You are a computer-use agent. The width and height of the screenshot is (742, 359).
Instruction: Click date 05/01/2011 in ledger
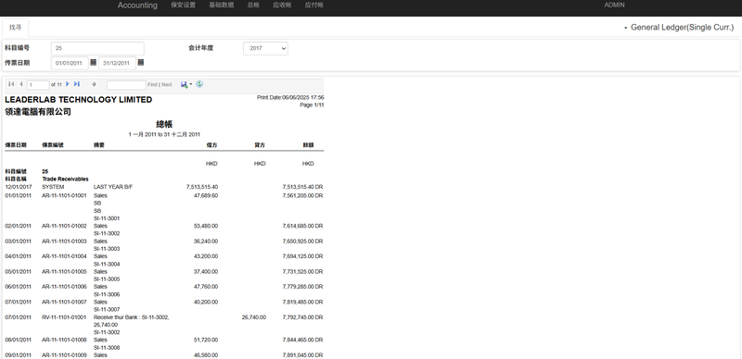click(18, 272)
